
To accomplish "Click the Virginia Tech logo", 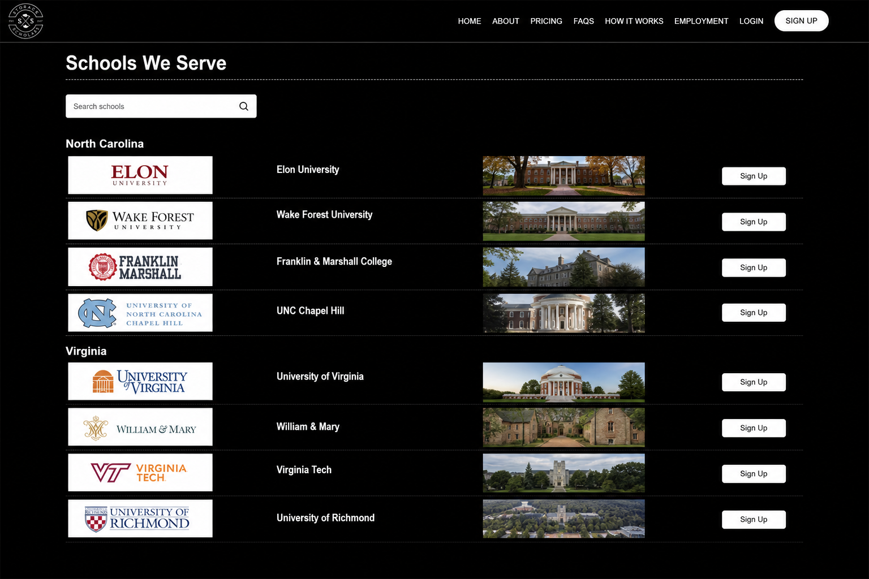I will coord(140,473).
